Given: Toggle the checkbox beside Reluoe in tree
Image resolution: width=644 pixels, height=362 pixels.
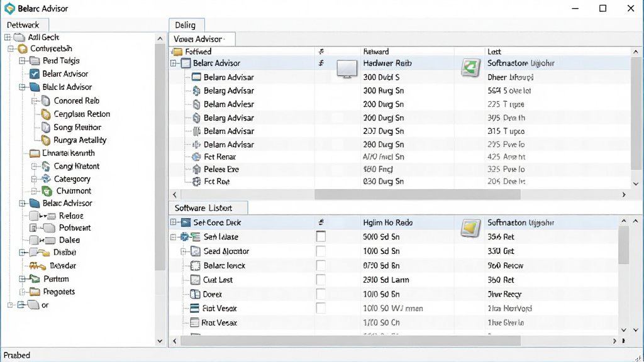Looking at the screenshot, I should pyautogui.click(x=34, y=216).
